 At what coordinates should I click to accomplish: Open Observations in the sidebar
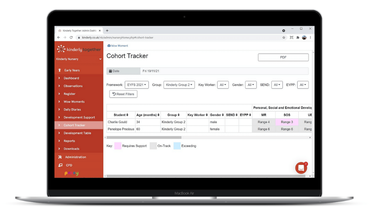click(x=79, y=86)
